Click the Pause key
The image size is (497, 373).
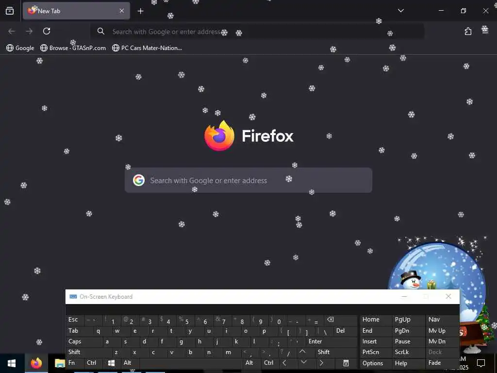pos(408,341)
